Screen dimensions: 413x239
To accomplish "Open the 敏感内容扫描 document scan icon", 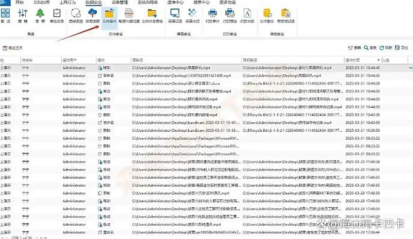I will (129, 13).
